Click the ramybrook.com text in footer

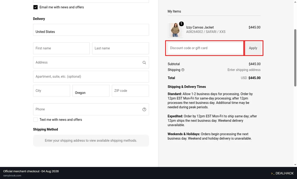(x=12, y=176)
